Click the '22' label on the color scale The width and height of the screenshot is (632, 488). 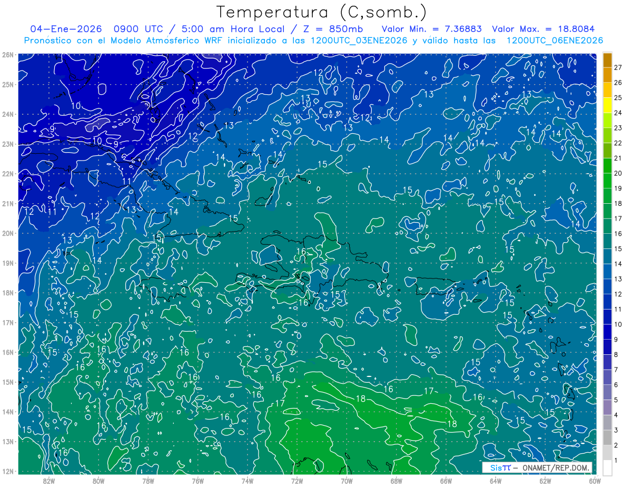pos(618,143)
